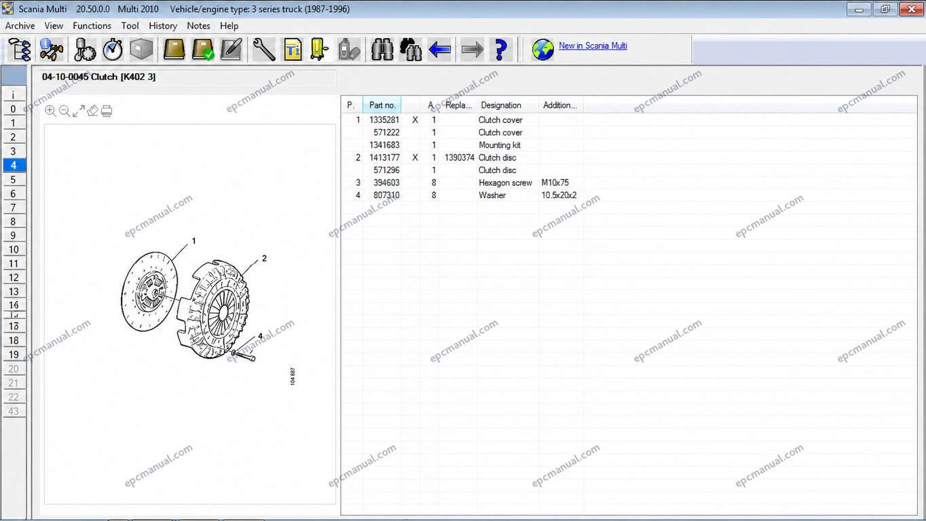Click the 10.5x20x2 washer dimension cell
Viewport: 926px width, 521px height.
[559, 195]
